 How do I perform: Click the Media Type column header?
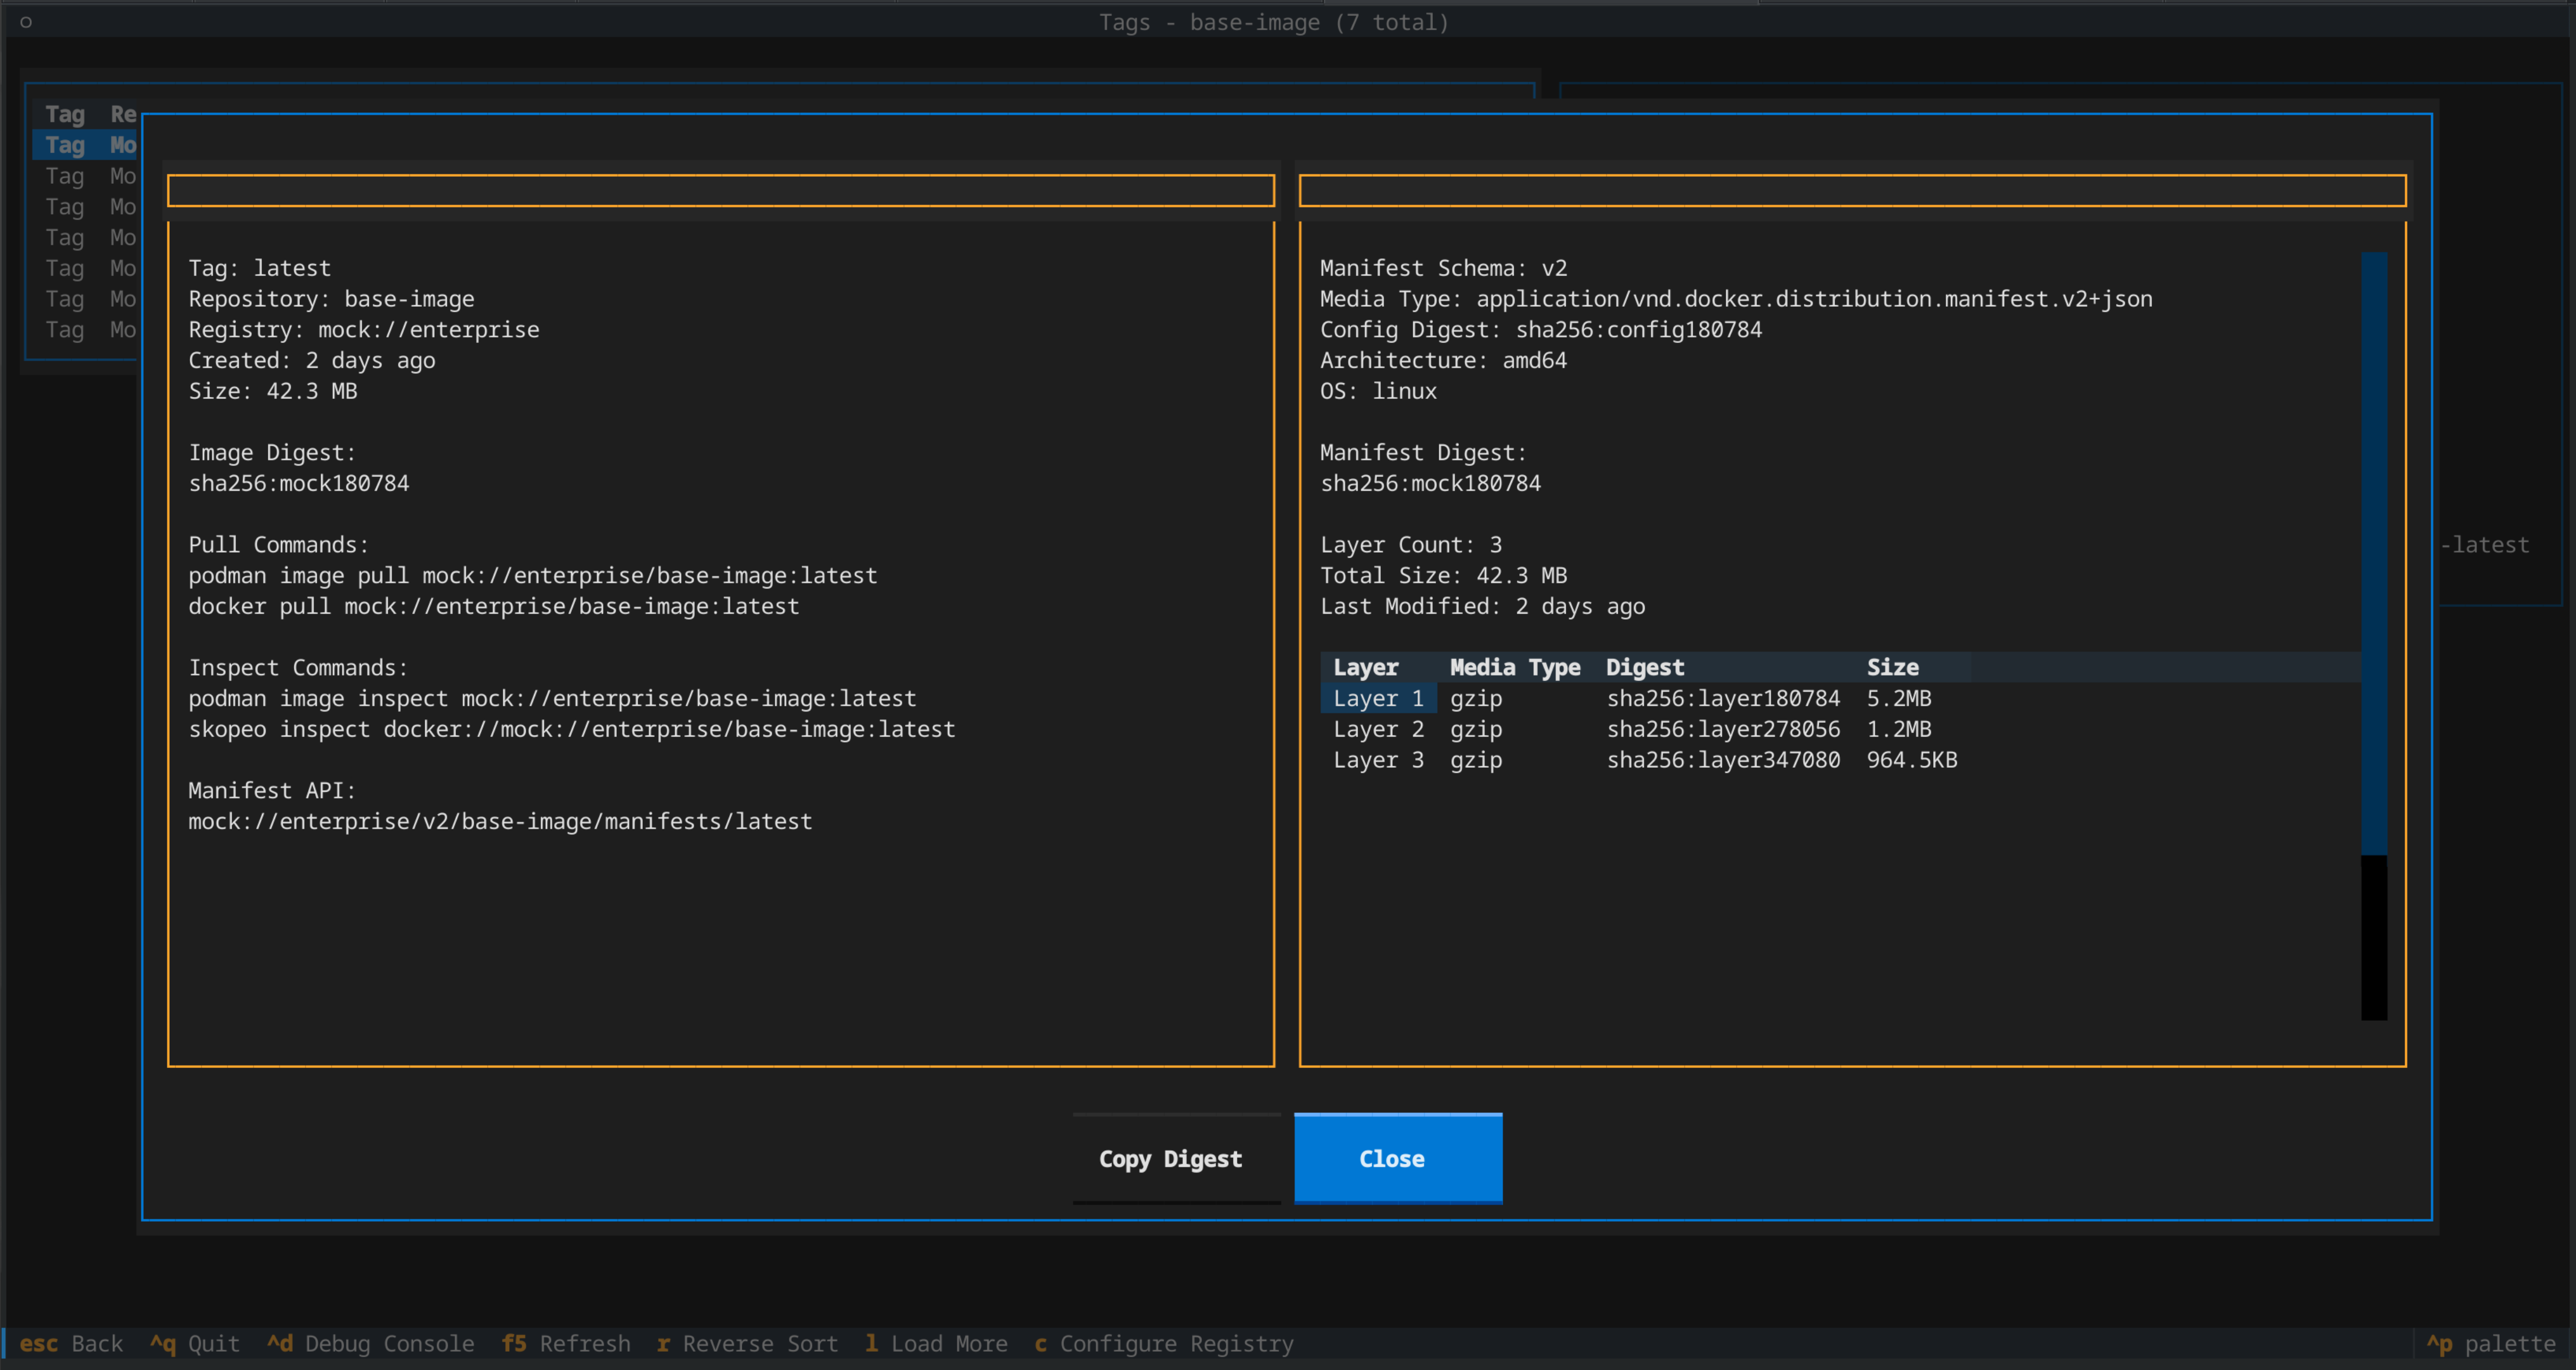(x=1514, y=667)
